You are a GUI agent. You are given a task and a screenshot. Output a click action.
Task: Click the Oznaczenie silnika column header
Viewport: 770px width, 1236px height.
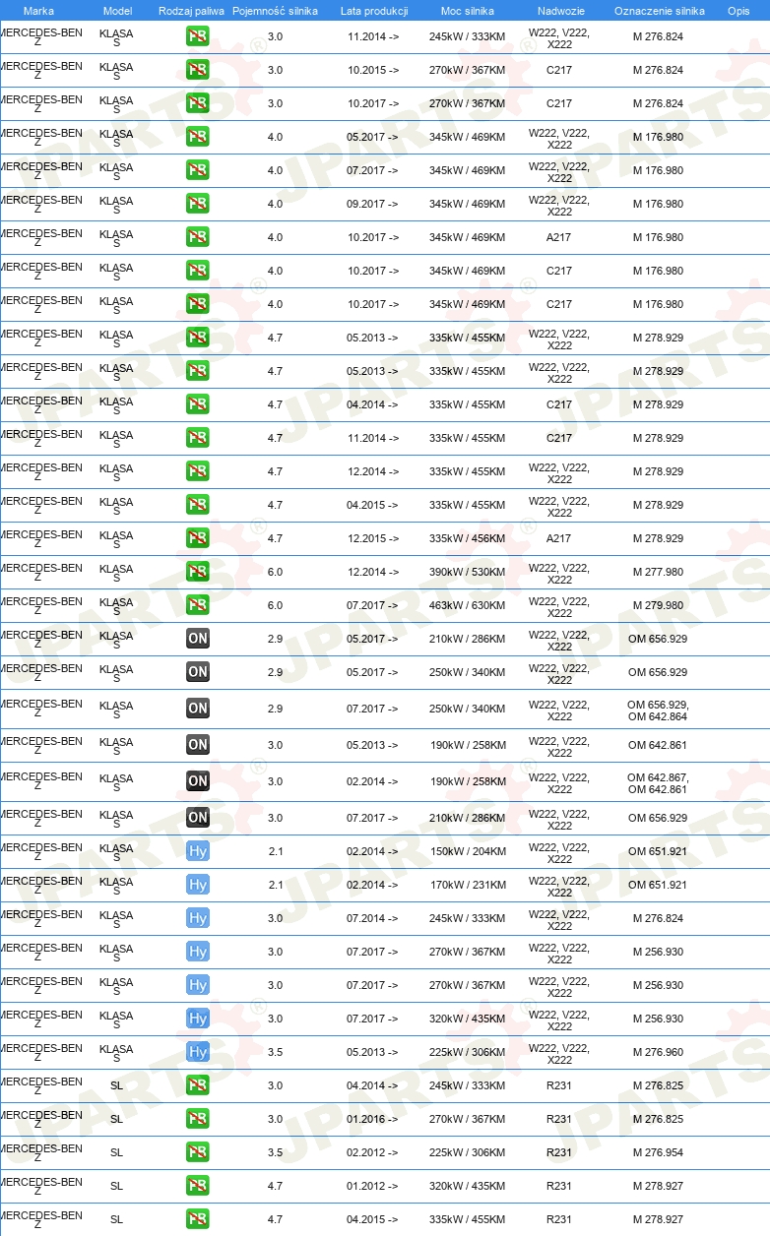[x=659, y=11]
